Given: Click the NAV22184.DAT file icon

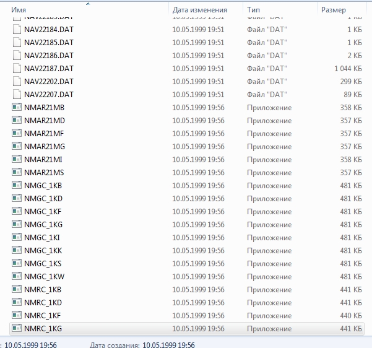Looking at the screenshot, I should (x=17, y=30).
